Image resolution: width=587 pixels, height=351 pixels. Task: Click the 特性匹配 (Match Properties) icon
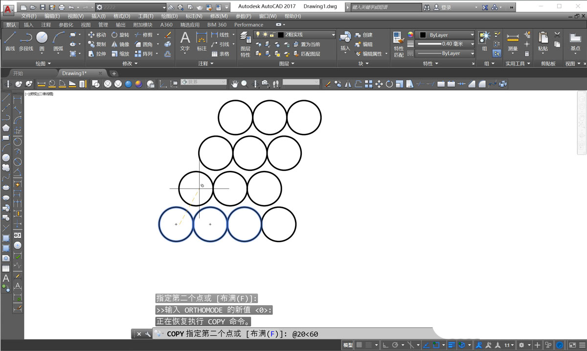coord(399,44)
